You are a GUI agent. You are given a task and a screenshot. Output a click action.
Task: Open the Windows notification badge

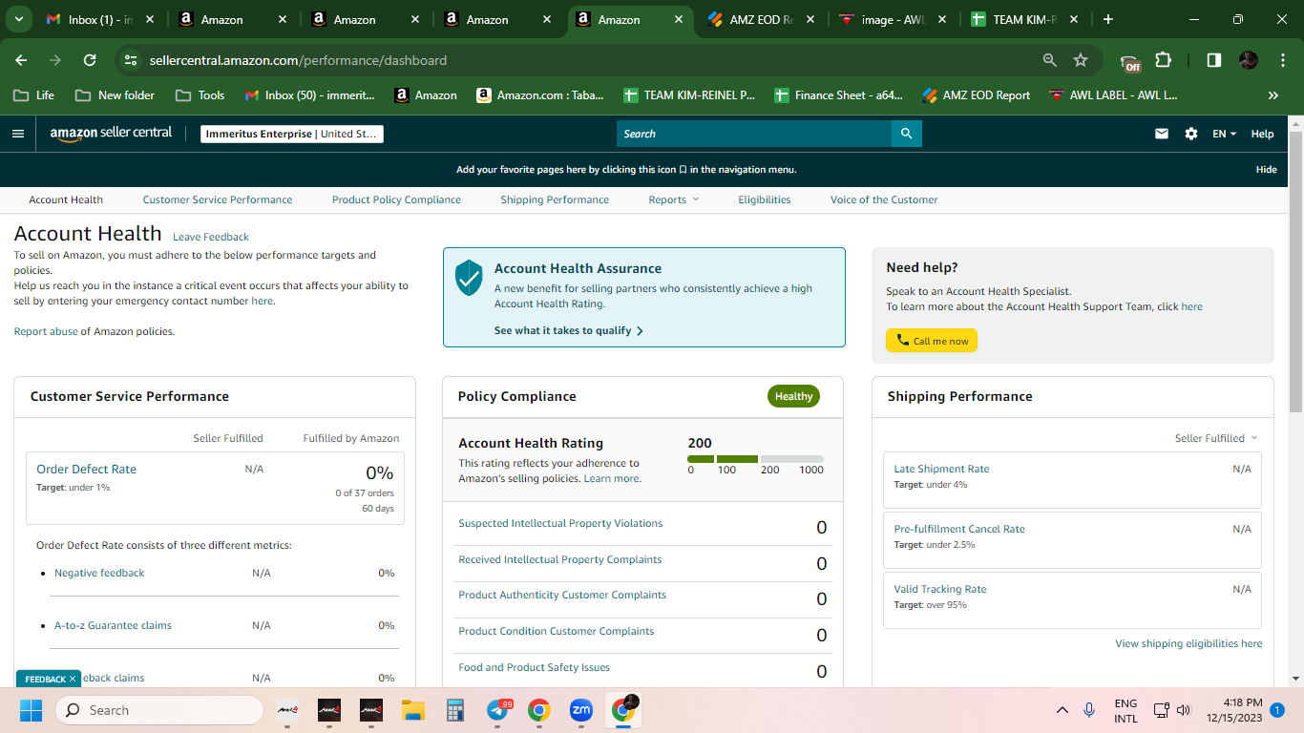1277,710
